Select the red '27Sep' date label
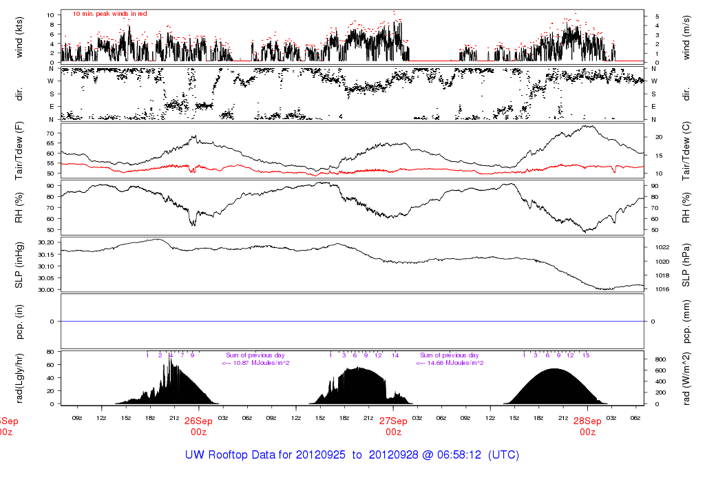The height and width of the screenshot is (482, 705). coord(393,421)
